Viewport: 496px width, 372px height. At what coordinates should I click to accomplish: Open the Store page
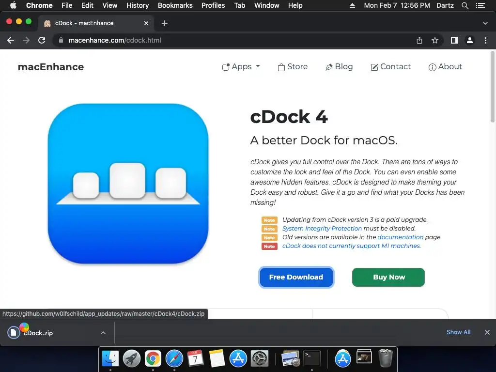293,67
